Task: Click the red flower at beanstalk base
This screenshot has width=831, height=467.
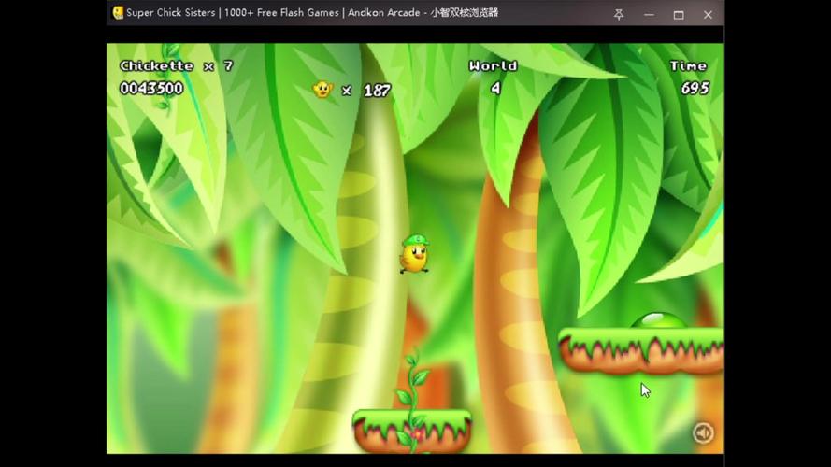Action: coord(416,434)
